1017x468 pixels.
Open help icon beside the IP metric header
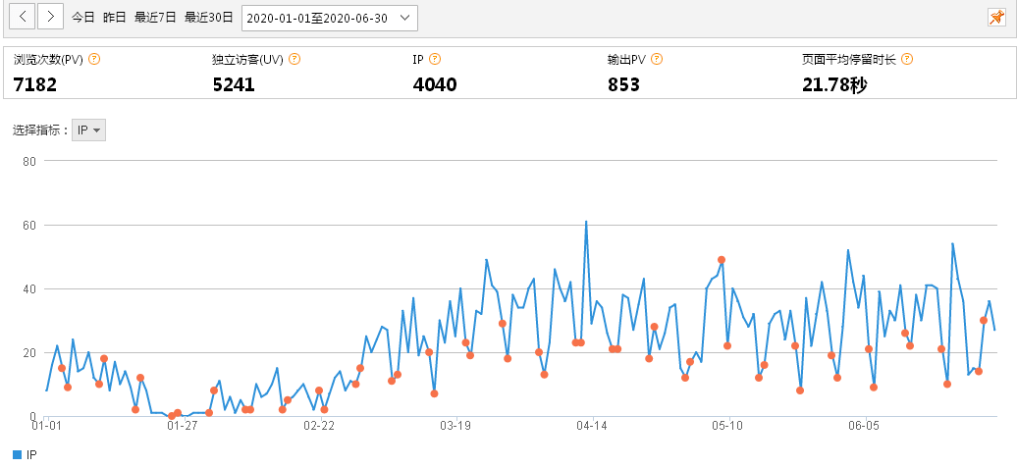pos(435,59)
